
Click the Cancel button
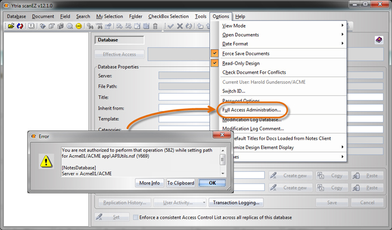pos(367,202)
